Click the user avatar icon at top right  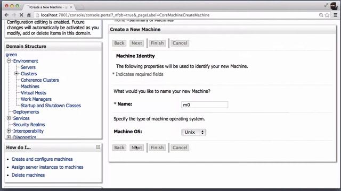tap(334, 6)
